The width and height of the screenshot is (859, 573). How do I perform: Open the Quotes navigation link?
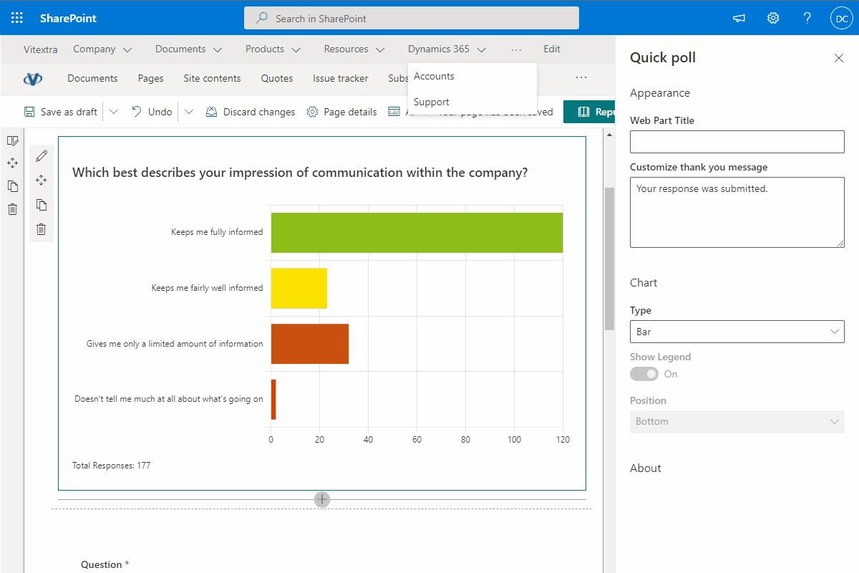point(277,78)
